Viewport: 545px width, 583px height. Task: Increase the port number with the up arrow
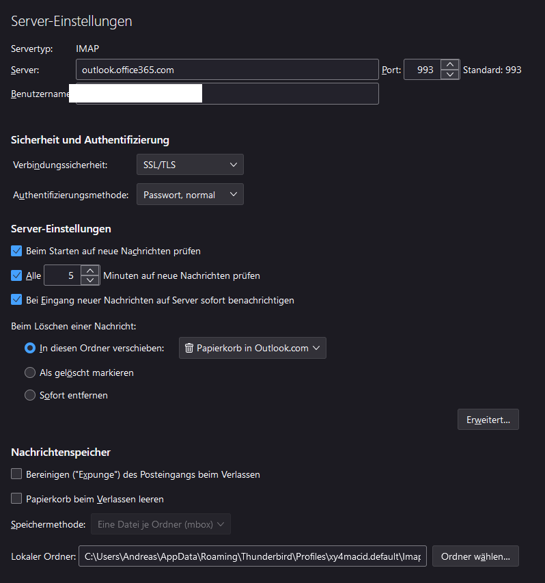click(450, 65)
